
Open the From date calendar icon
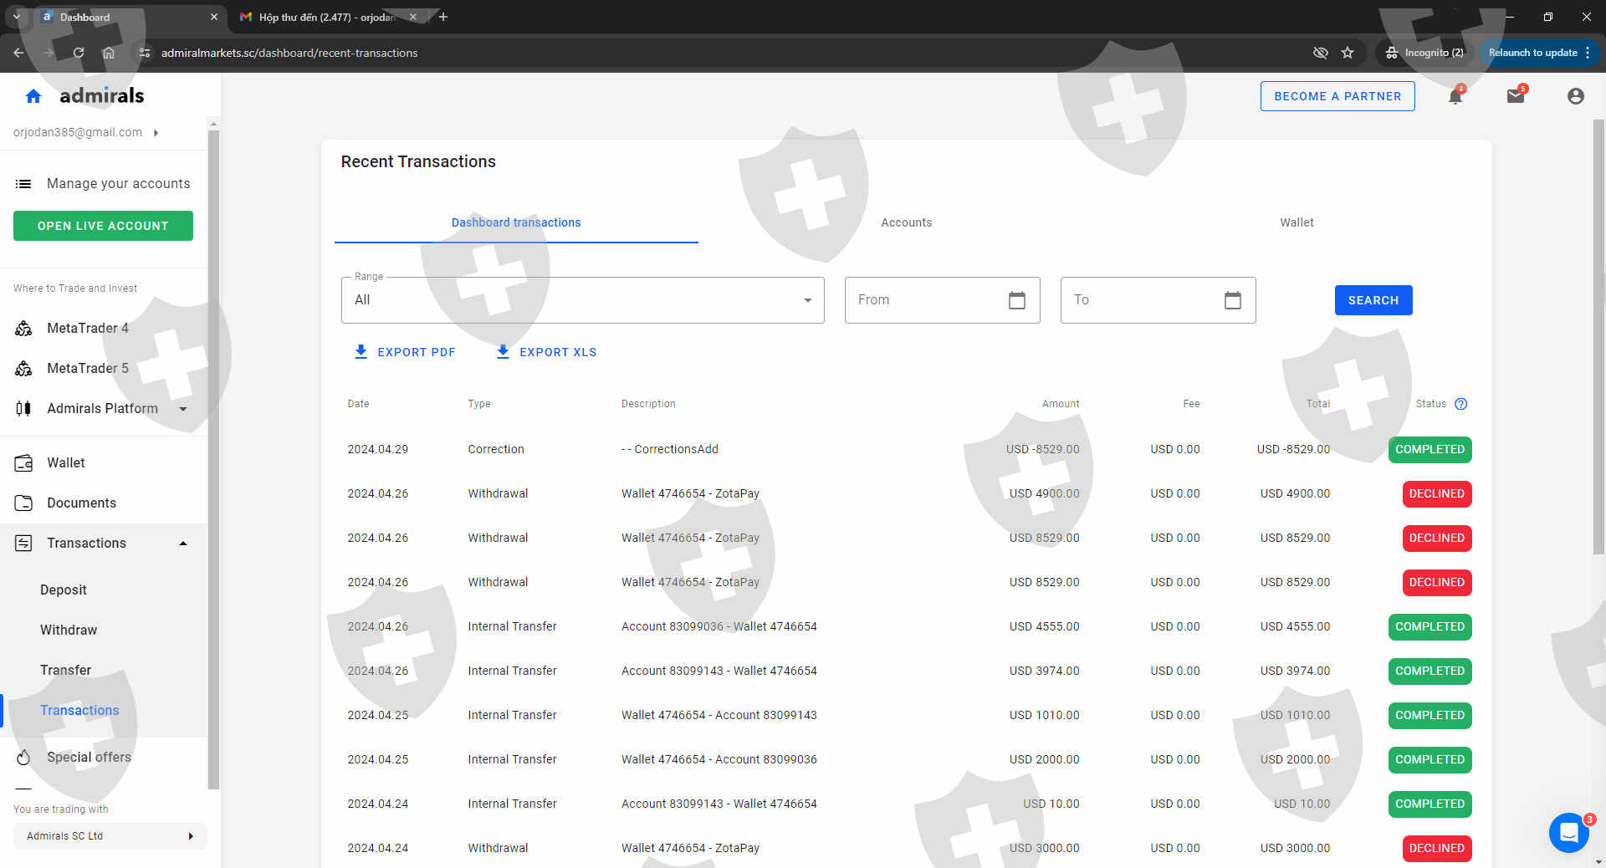click(x=1016, y=300)
